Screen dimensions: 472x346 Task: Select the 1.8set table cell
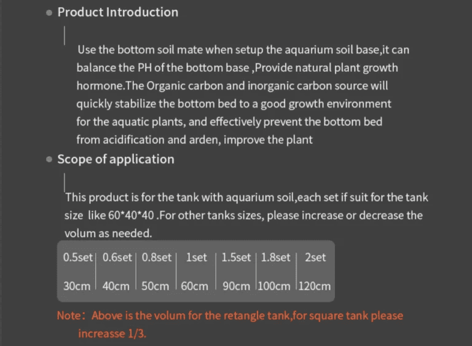pos(275,258)
